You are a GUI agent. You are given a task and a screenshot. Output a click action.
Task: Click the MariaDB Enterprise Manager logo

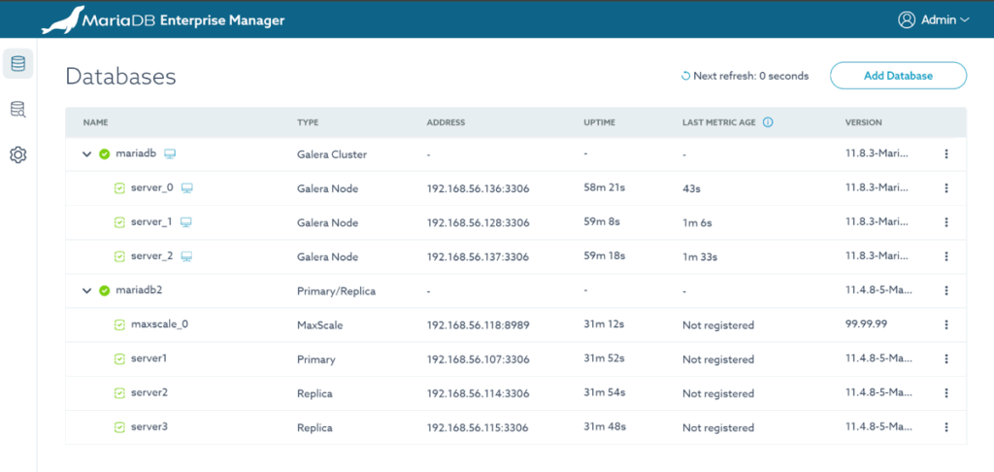163,21
